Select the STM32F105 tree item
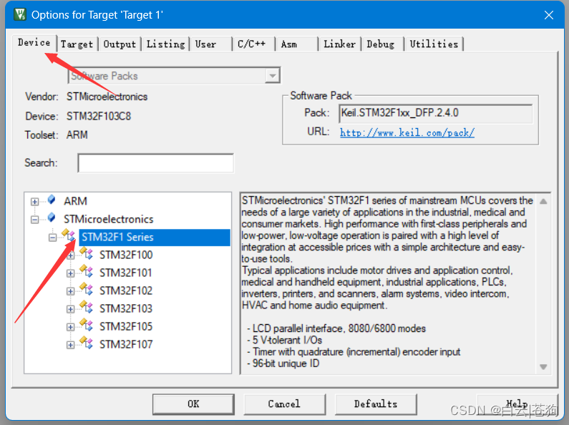Screen dimensions: 569x425 point(126,326)
